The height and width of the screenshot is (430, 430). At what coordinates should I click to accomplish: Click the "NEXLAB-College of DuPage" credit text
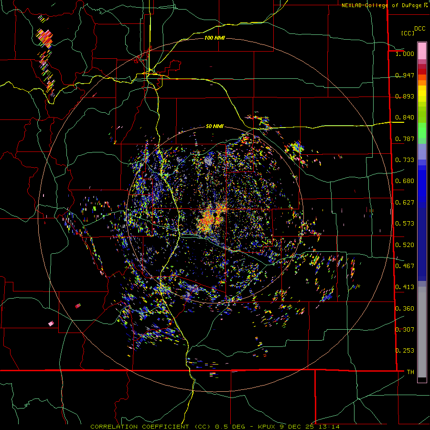click(381, 5)
